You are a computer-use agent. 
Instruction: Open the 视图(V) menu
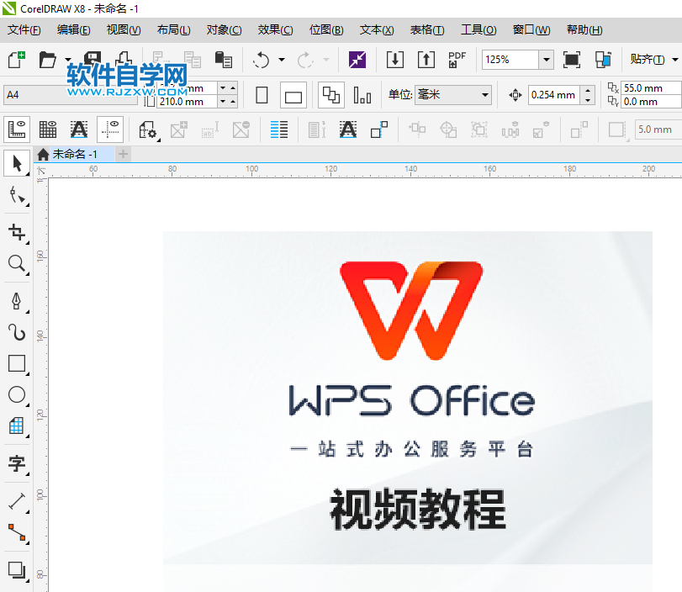pos(124,30)
